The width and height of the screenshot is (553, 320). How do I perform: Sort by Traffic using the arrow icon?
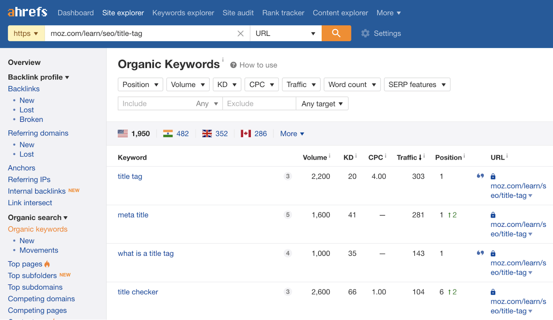(x=420, y=157)
